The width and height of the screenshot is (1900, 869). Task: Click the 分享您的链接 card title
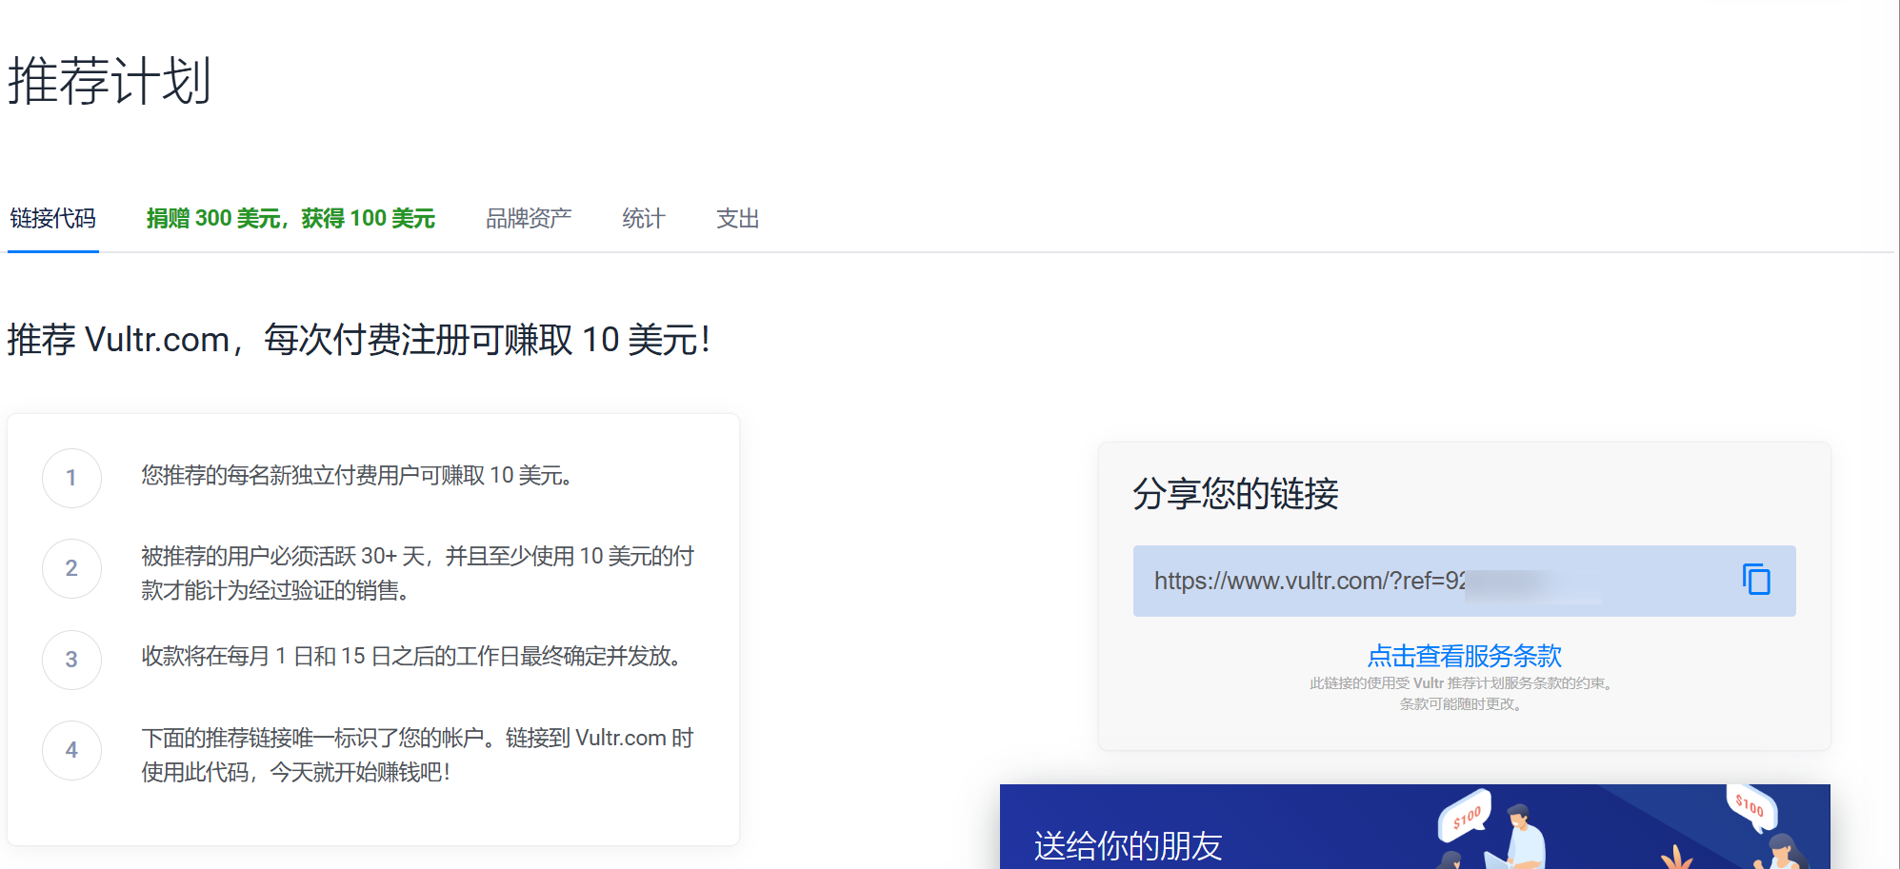tap(1235, 494)
